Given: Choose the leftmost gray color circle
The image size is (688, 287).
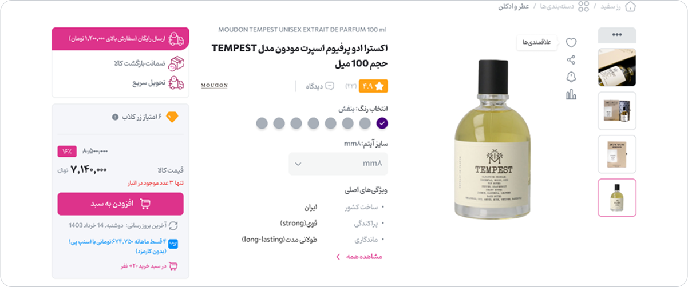Looking at the screenshot, I should [x=262, y=123].
